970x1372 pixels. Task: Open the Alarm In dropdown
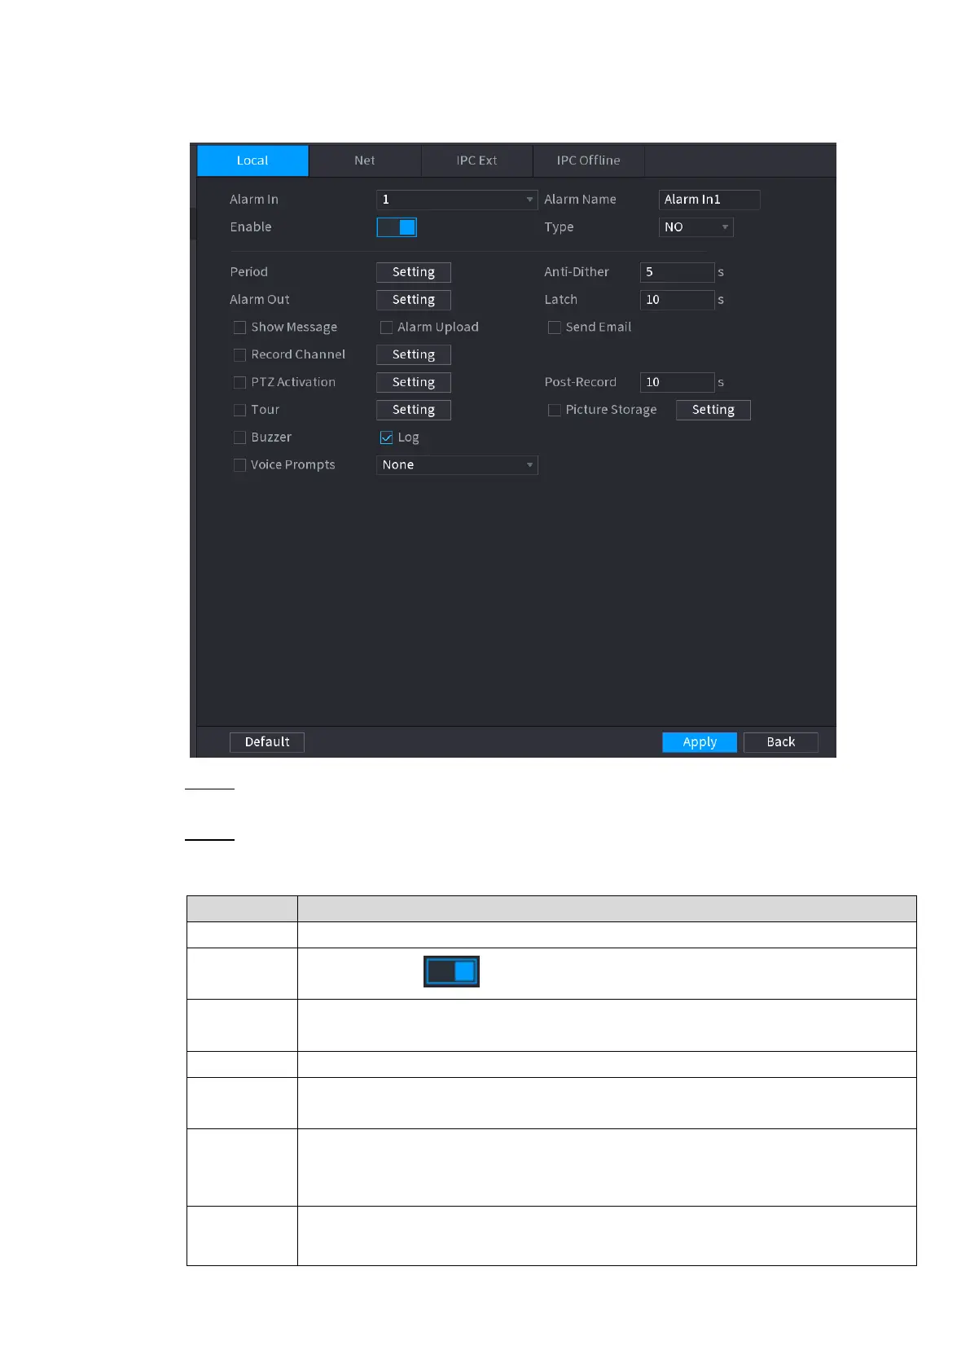tap(457, 200)
